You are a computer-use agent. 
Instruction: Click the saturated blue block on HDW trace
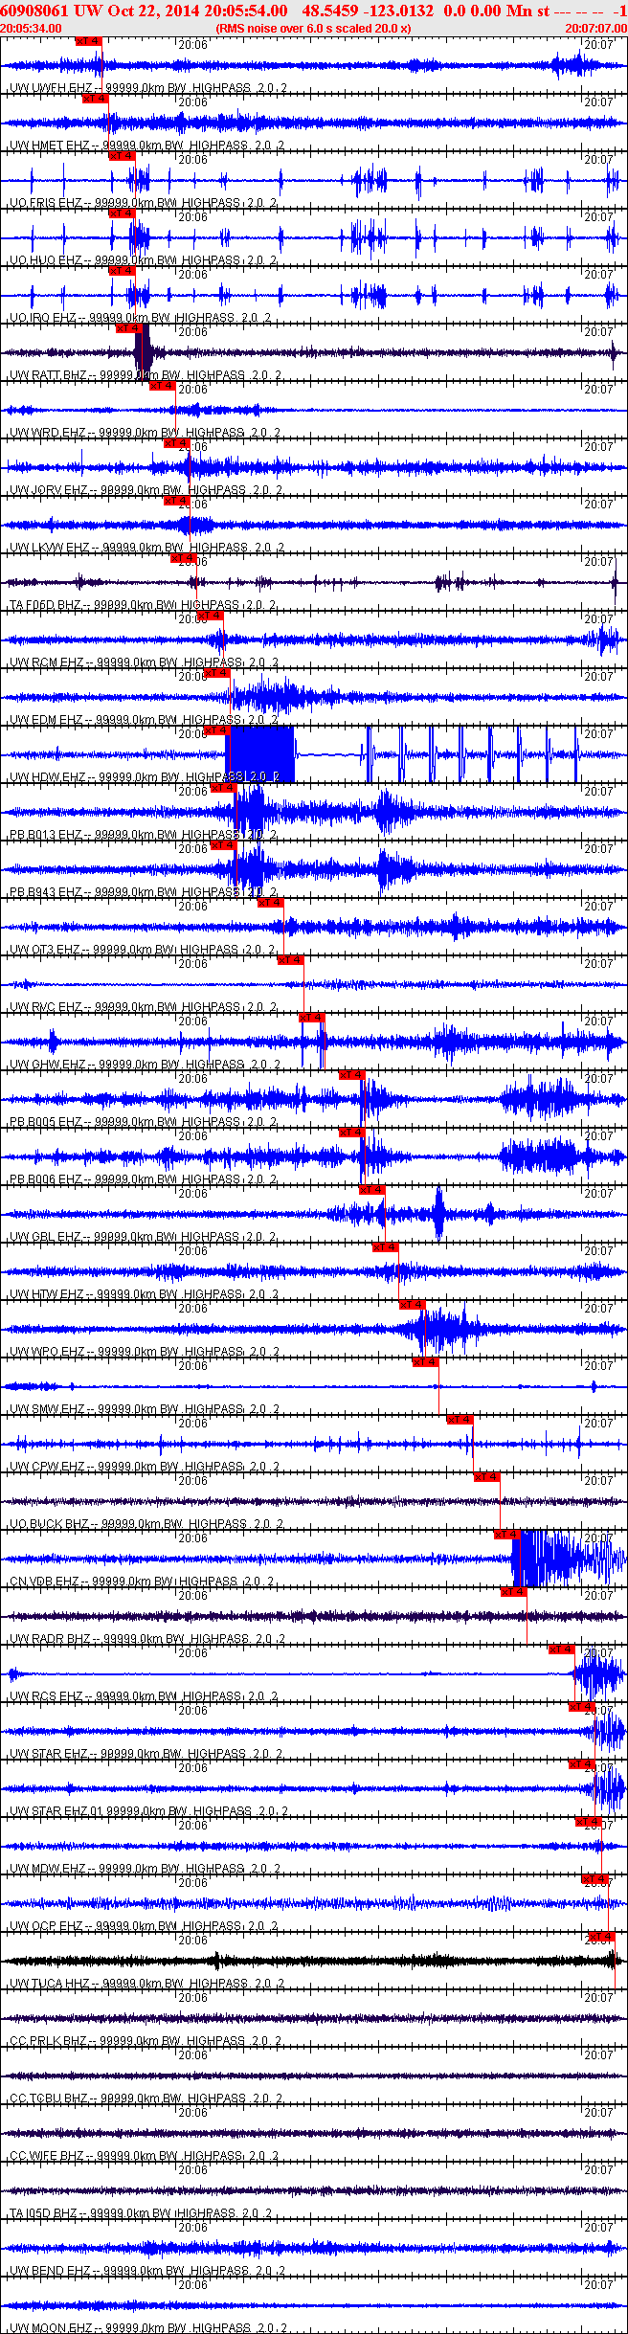pos(260,754)
